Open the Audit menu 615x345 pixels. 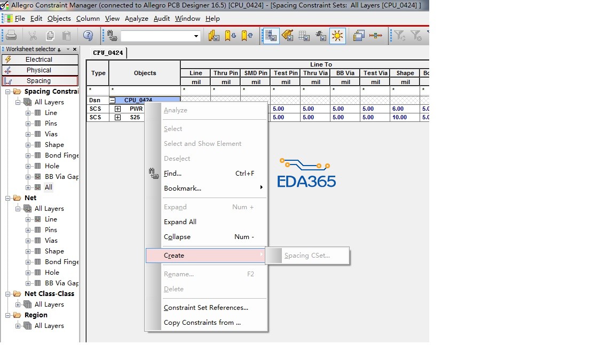pyautogui.click(x=162, y=19)
